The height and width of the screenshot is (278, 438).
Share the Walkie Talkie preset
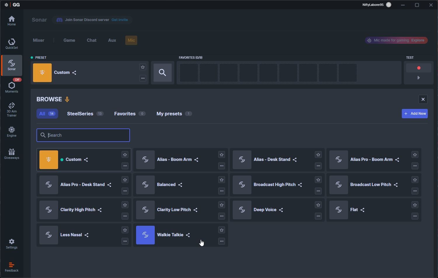pyautogui.click(x=188, y=235)
